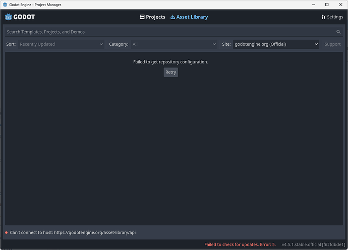Screen dimensions: 348x250
Task: Click the v4.5.1.stable.official version label
Action: point(313,244)
